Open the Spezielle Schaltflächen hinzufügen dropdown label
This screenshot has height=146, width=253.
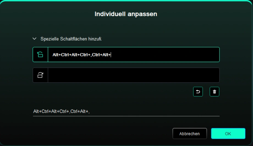click(71, 39)
